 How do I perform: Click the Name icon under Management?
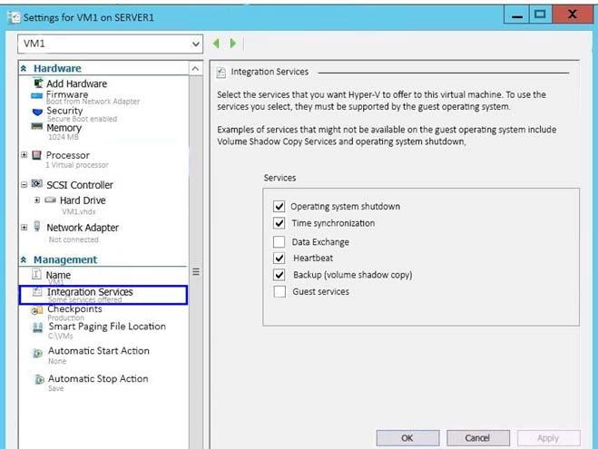(x=36, y=274)
